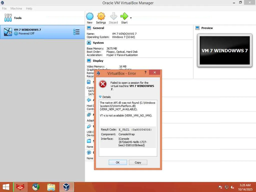Click the '3675 MB' base memory value

[x=112, y=48]
